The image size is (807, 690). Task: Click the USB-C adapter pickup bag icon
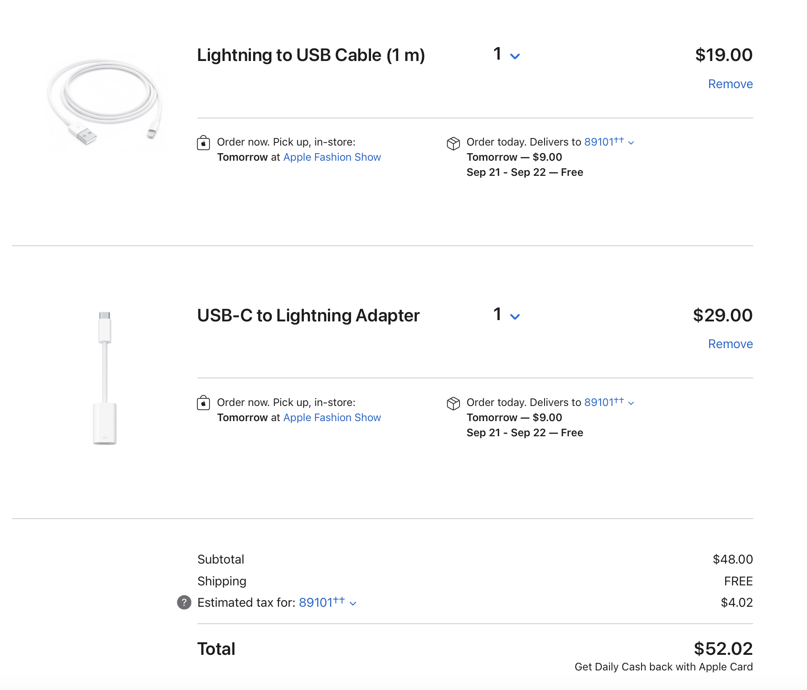click(203, 403)
